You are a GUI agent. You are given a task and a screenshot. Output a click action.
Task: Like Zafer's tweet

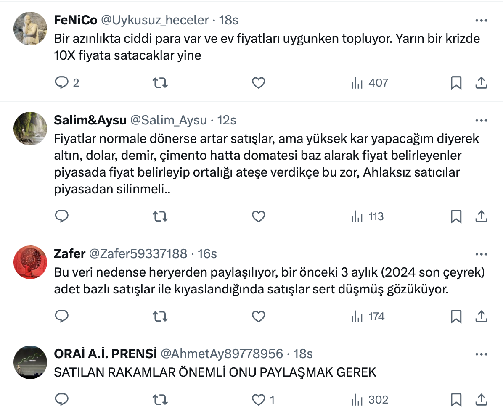pos(258,316)
